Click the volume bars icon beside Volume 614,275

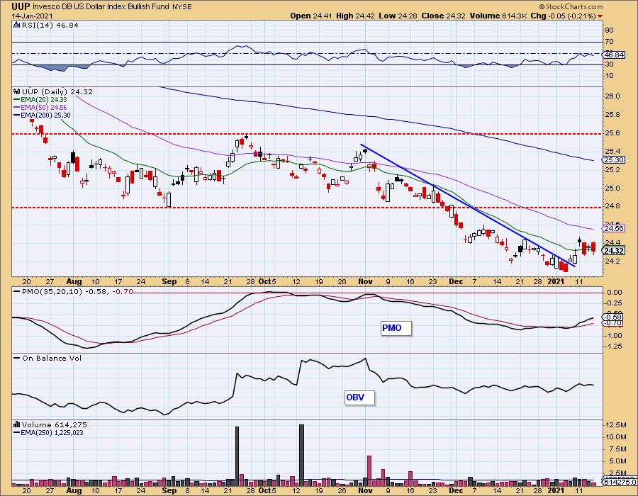17,424
